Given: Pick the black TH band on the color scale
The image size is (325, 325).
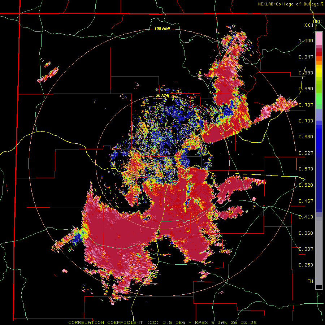Looking at the screenshot, I should pyautogui.click(x=319, y=287).
